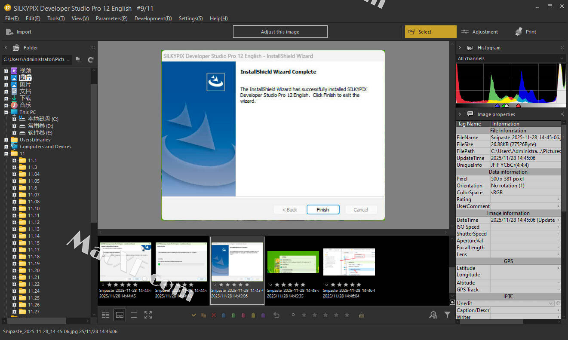568x340 pixels.
Task: Open the Development menu
Action: point(153,18)
